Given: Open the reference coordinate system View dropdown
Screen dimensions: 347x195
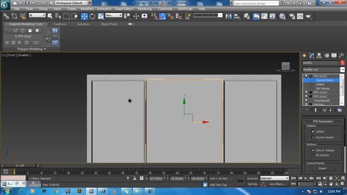Looking at the screenshot, I should coord(113,15).
